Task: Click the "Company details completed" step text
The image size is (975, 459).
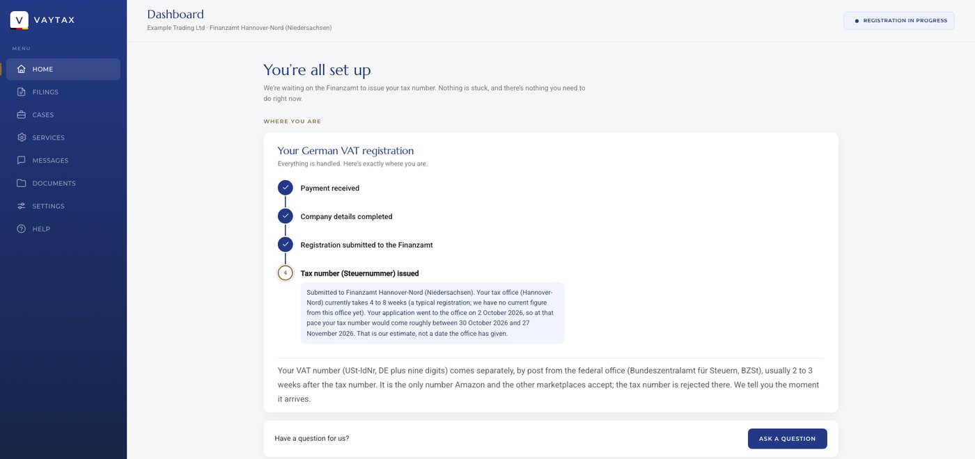Action: pos(346,216)
